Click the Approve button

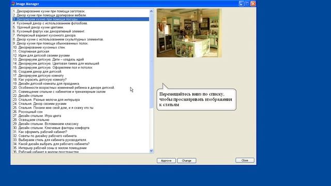pyautogui.click(x=166, y=161)
